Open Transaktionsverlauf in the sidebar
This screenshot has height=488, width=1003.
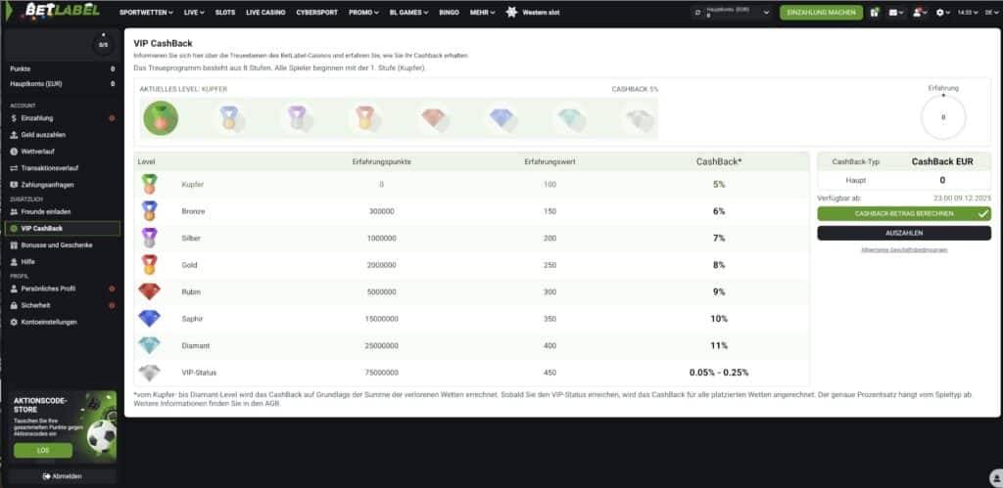pyautogui.click(x=49, y=168)
